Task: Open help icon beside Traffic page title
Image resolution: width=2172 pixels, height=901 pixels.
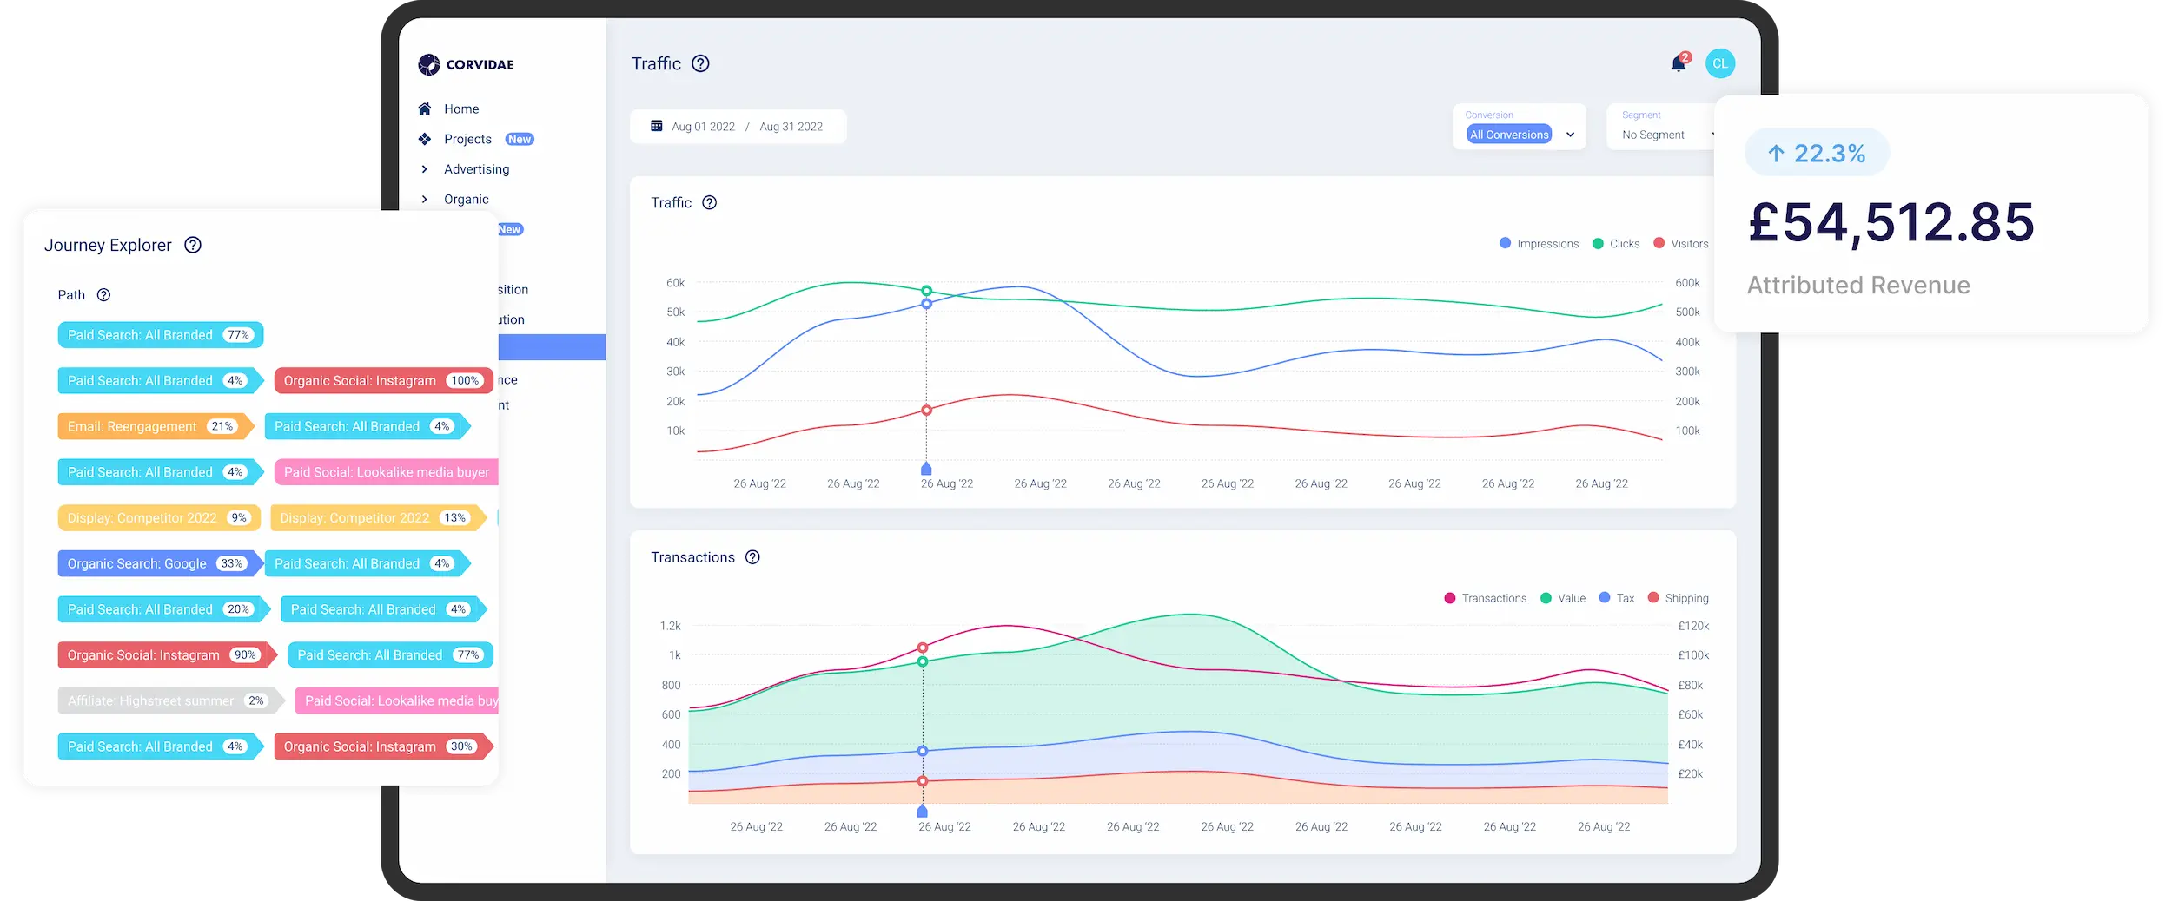Action: click(x=700, y=63)
